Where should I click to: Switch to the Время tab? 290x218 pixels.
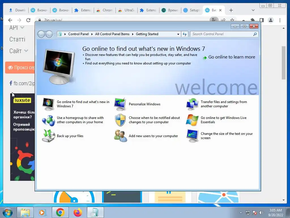tap(170, 10)
